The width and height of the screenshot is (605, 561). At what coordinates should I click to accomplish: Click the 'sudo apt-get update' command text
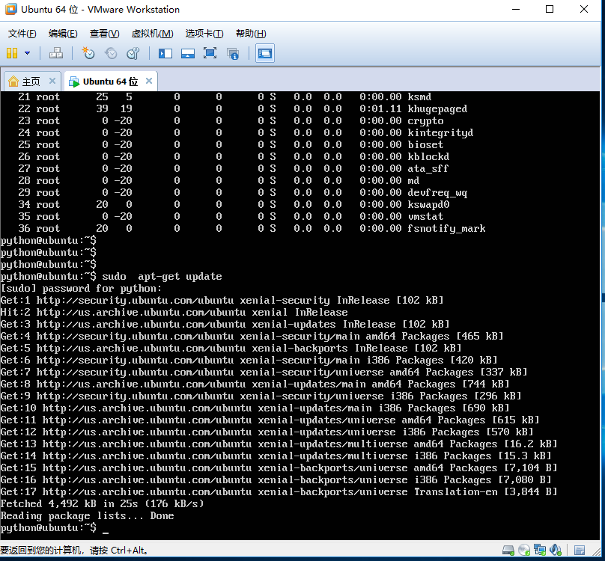point(162,277)
